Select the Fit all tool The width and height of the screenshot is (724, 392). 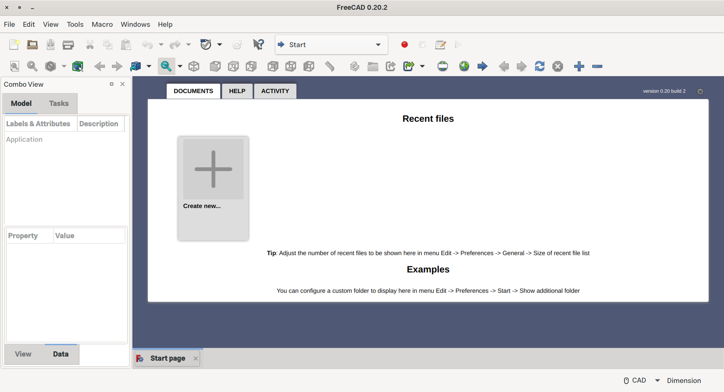pyautogui.click(x=14, y=66)
